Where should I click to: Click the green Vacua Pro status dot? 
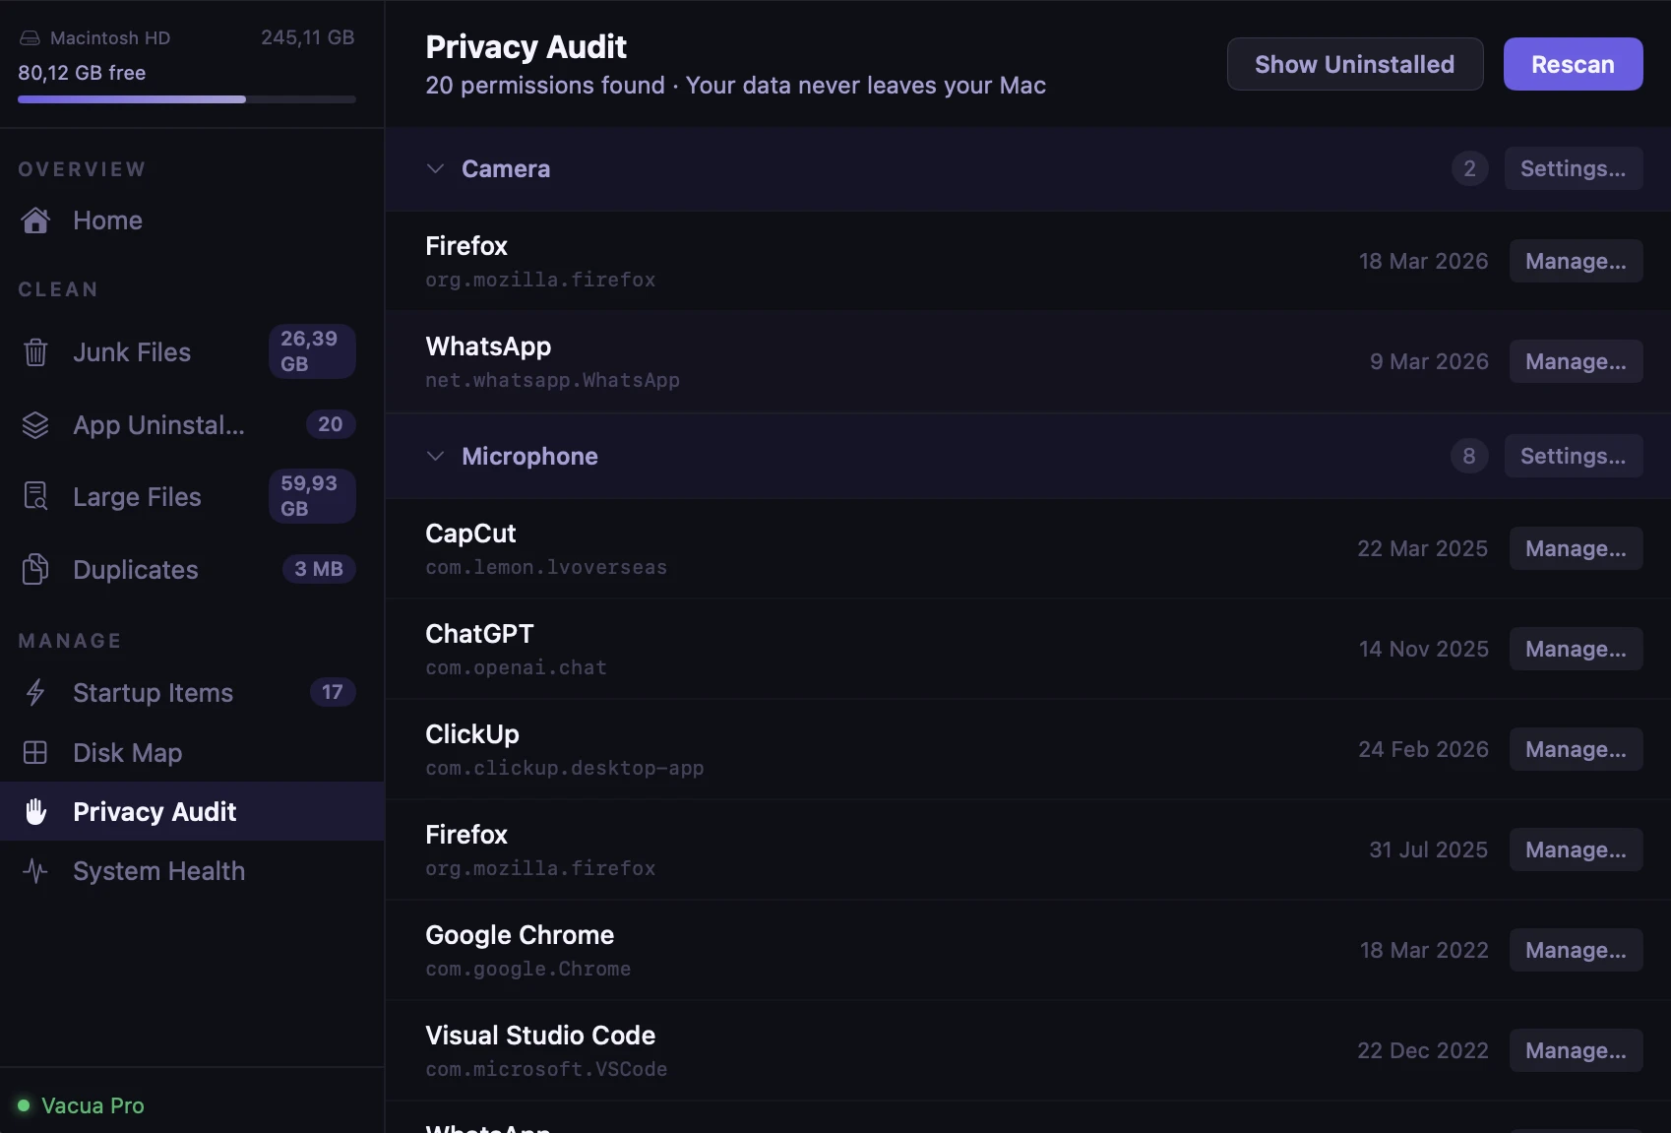click(x=24, y=1105)
